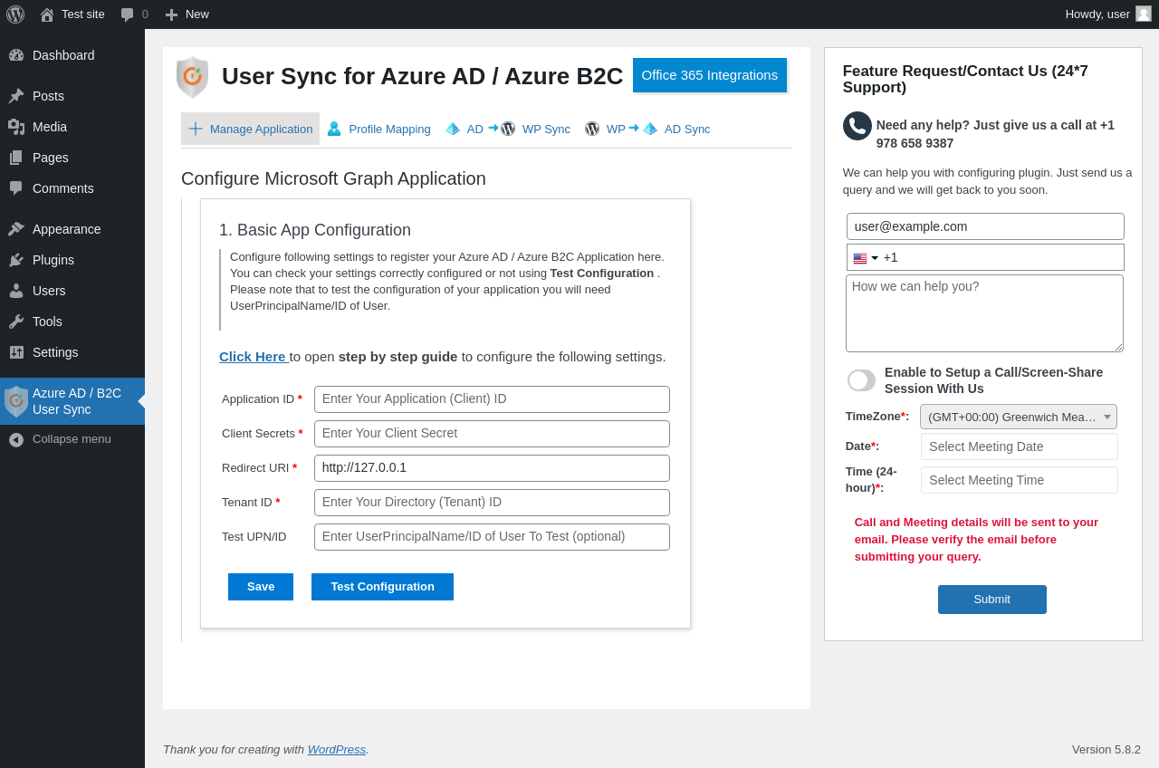Image resolution: width=1159 pixels, height=768 pixels.
Task: Click the Media sidebar icon
Action: (16, 127)
